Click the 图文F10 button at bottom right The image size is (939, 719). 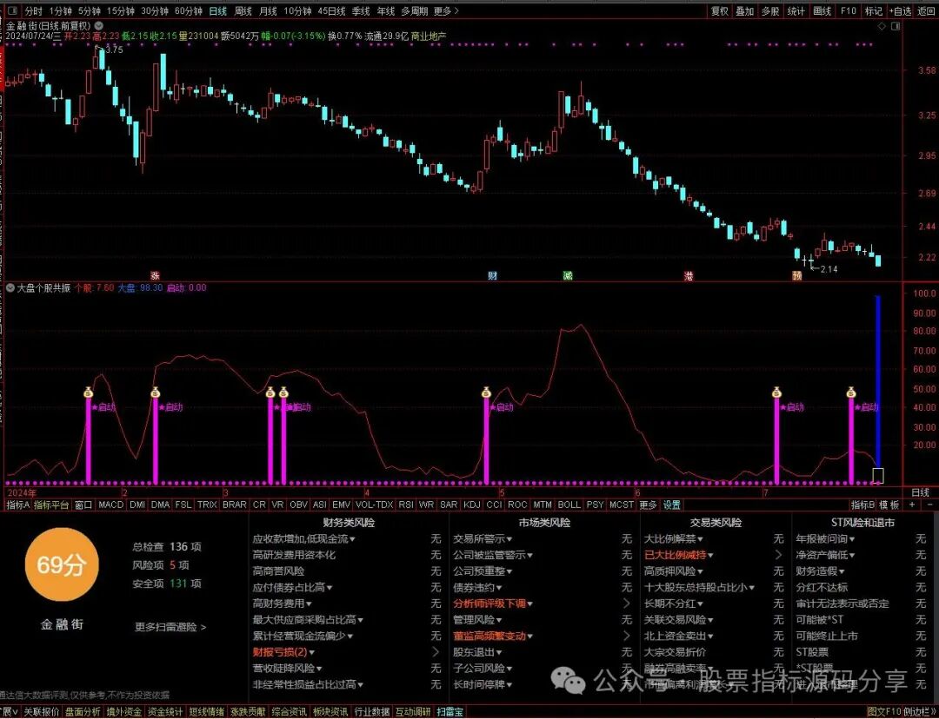point(884,712)
